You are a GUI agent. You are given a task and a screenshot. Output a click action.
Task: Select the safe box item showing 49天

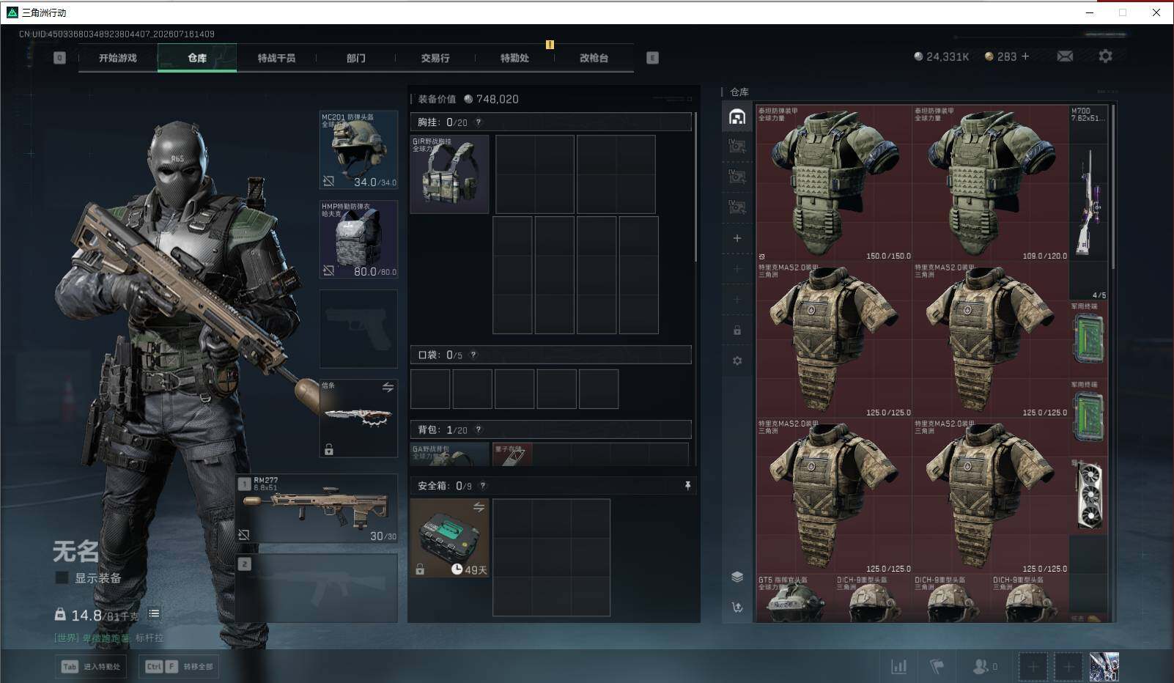[x=450, y=538]
